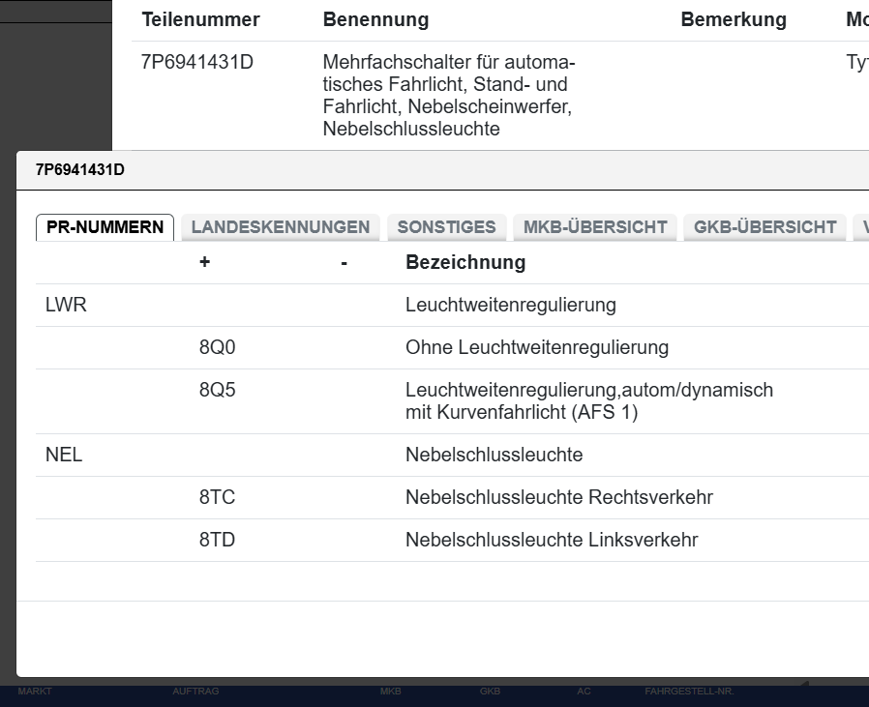The height and width of the screenshot is (707, 869).
Task: Click part number 7P6941431D in the table row
Action: pyautogui.click(x=197, y=64)
